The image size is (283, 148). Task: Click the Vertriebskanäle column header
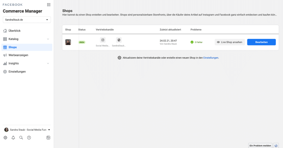(x=105, y=30)
